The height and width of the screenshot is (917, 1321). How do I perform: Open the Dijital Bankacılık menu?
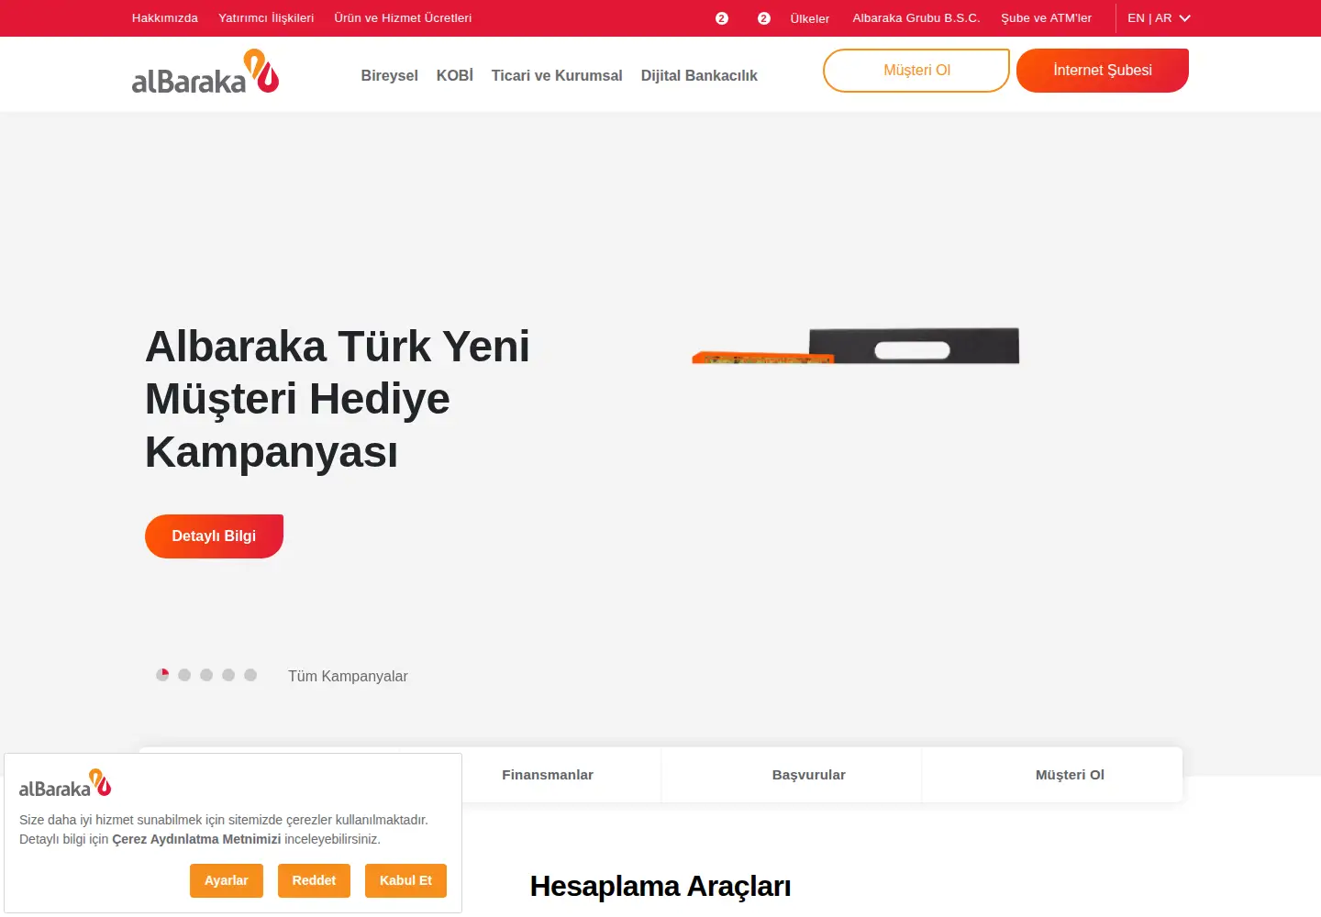(699, 75)
